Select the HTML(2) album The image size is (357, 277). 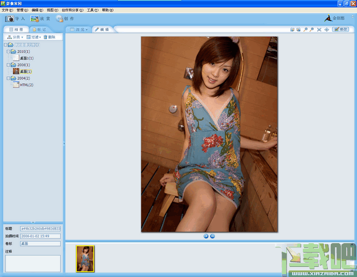click(x=27, y=85)
